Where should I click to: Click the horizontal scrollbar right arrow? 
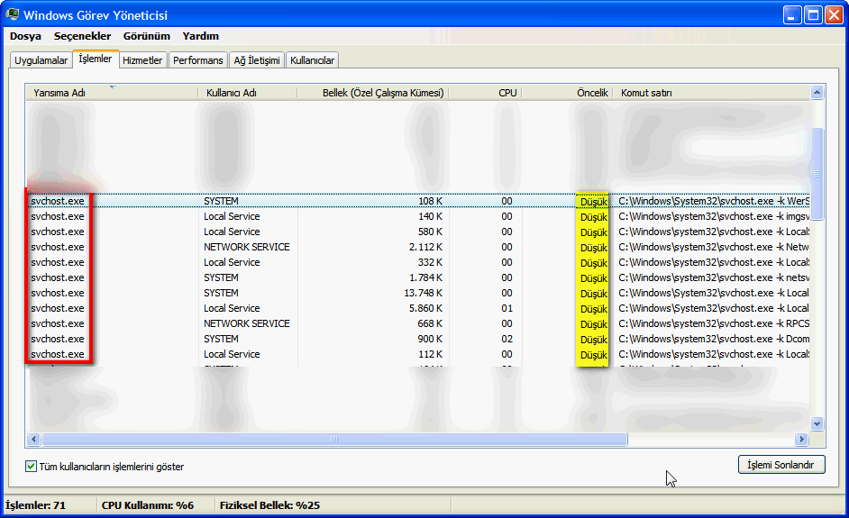[802, 439]
